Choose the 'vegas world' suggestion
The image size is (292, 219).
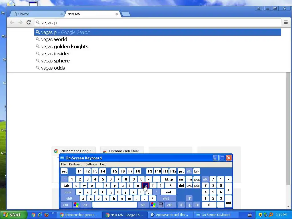[x=157, y=39]
